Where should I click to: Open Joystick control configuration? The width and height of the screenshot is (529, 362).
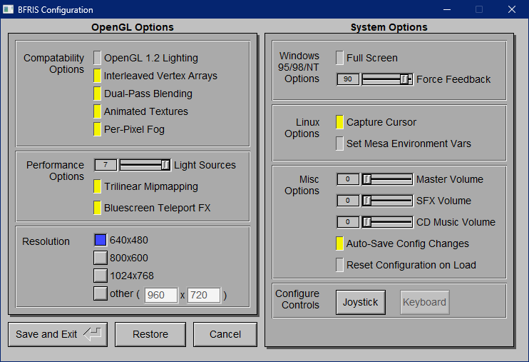click(x=360, y=302)
